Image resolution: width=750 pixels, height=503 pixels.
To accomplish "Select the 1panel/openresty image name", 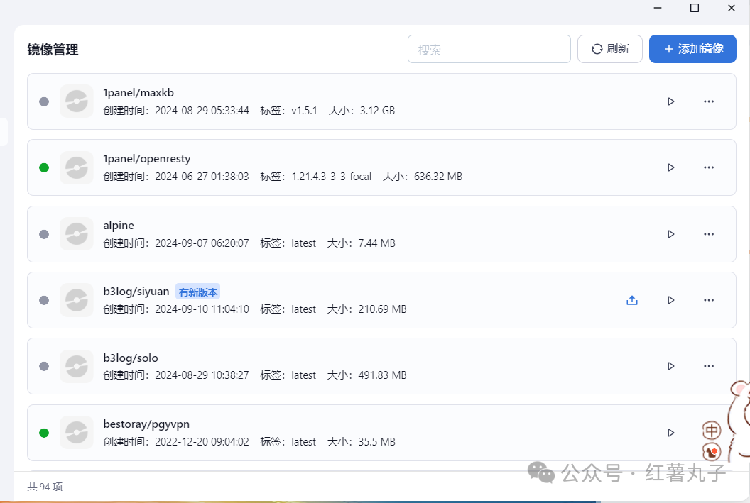I will coord(147,159).
